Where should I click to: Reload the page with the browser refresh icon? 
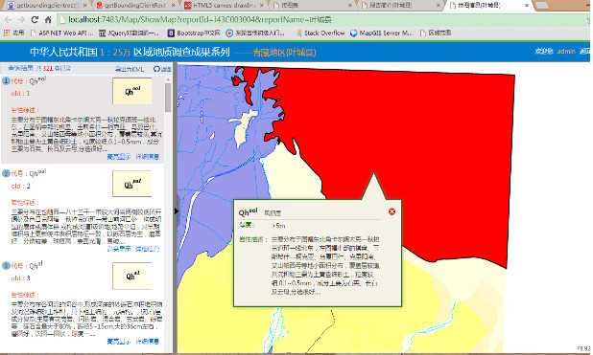[x=35, y=20]
